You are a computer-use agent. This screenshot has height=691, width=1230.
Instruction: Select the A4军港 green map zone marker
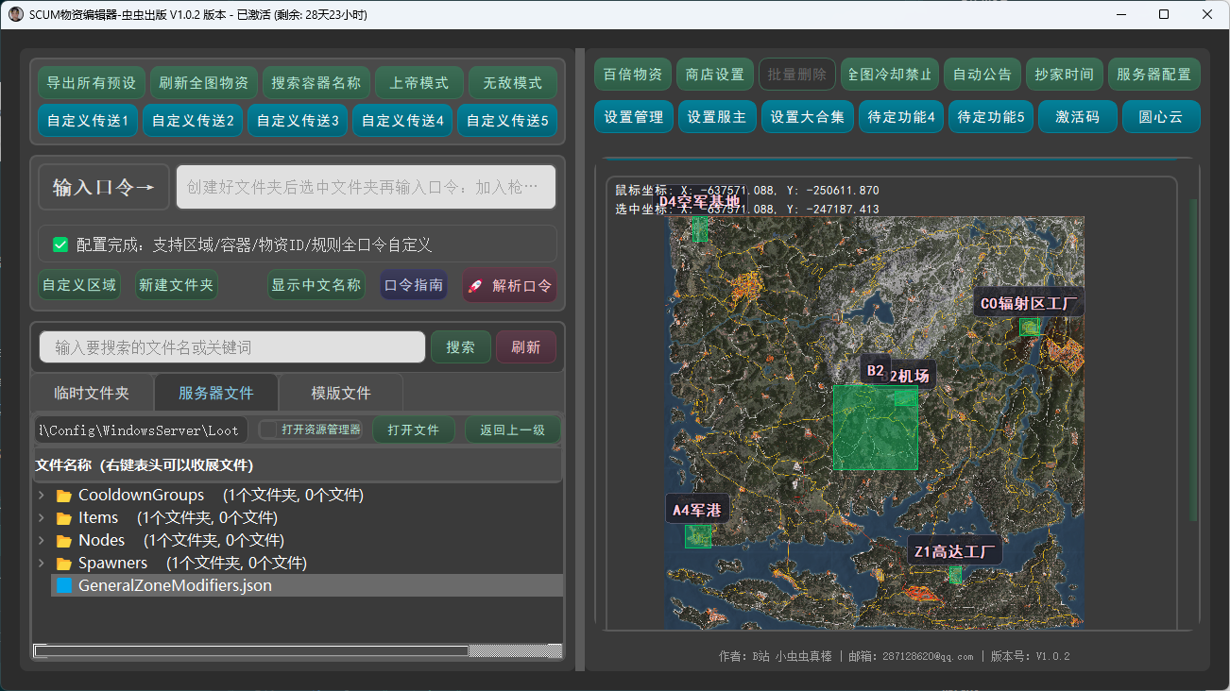697,536
